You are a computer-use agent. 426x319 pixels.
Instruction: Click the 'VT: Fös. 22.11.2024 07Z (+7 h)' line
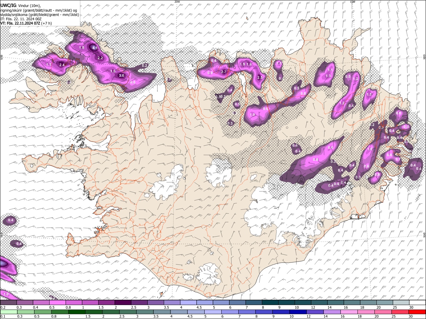[x=26, y=23]
